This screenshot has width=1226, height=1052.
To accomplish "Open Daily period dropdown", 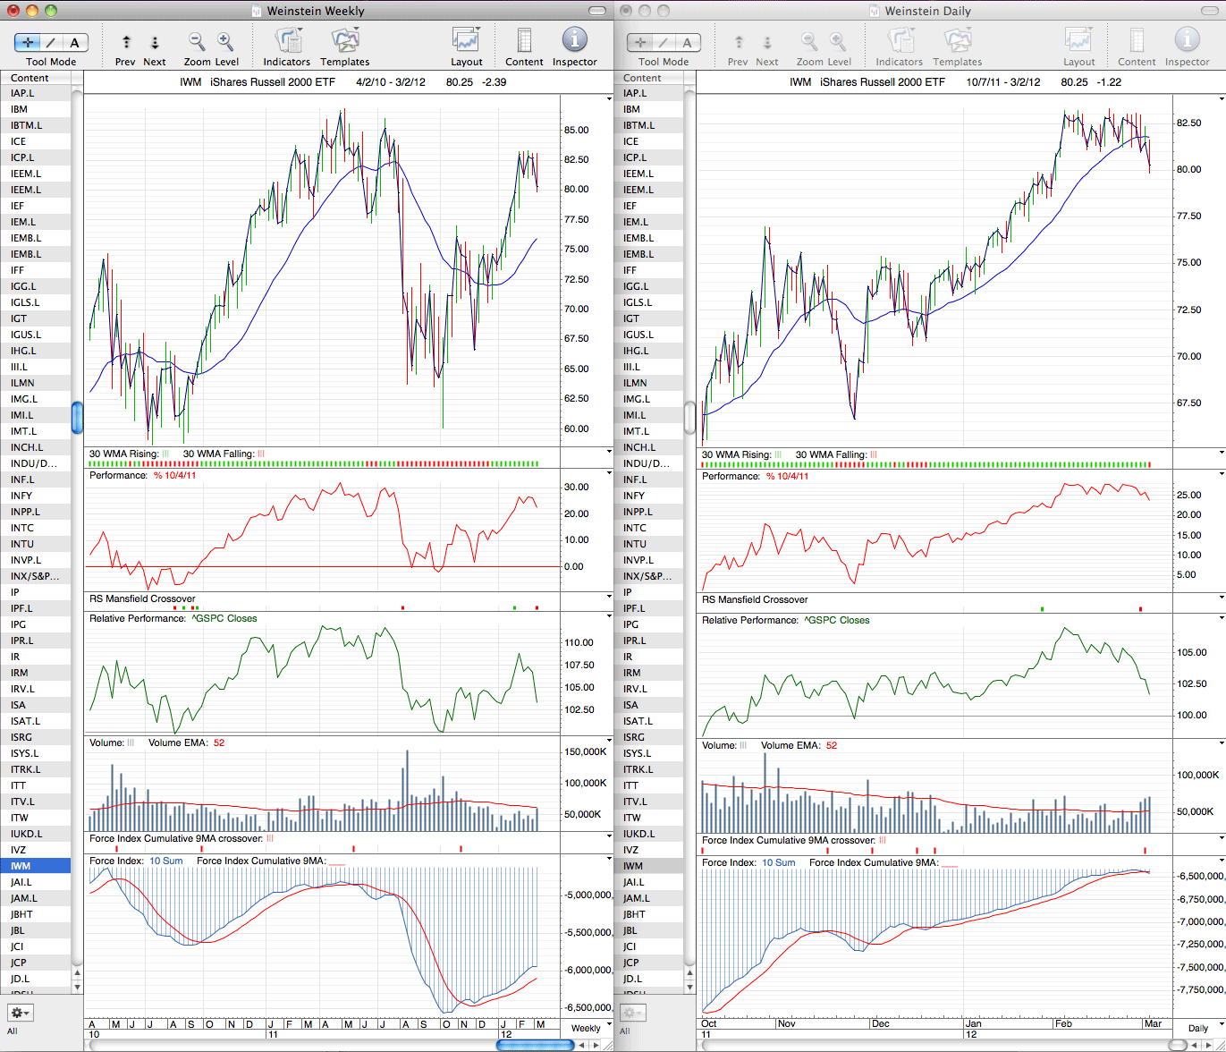I will pos(1198,1028).
